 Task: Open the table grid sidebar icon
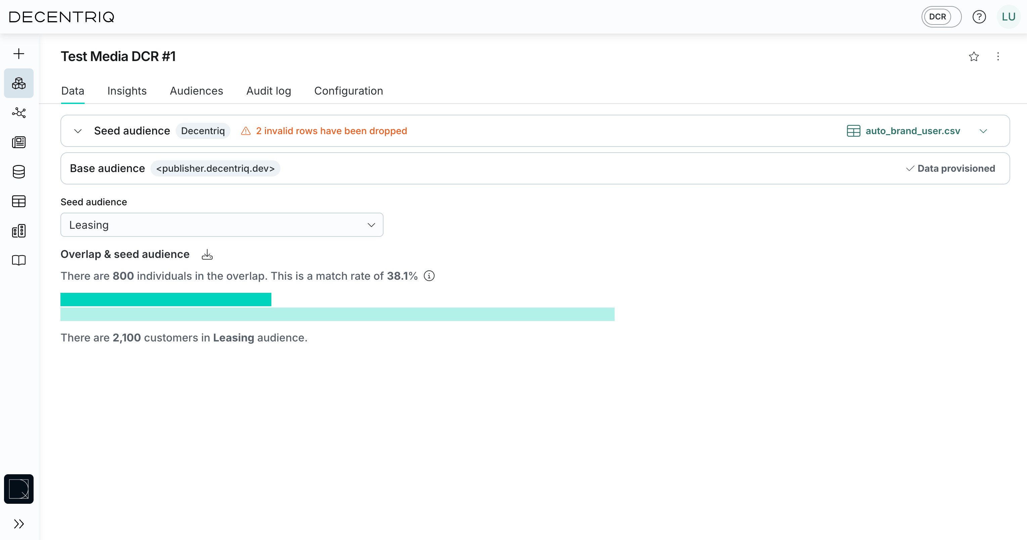[19, 201]
